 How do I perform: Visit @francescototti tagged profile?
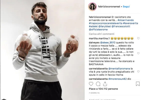121,26
